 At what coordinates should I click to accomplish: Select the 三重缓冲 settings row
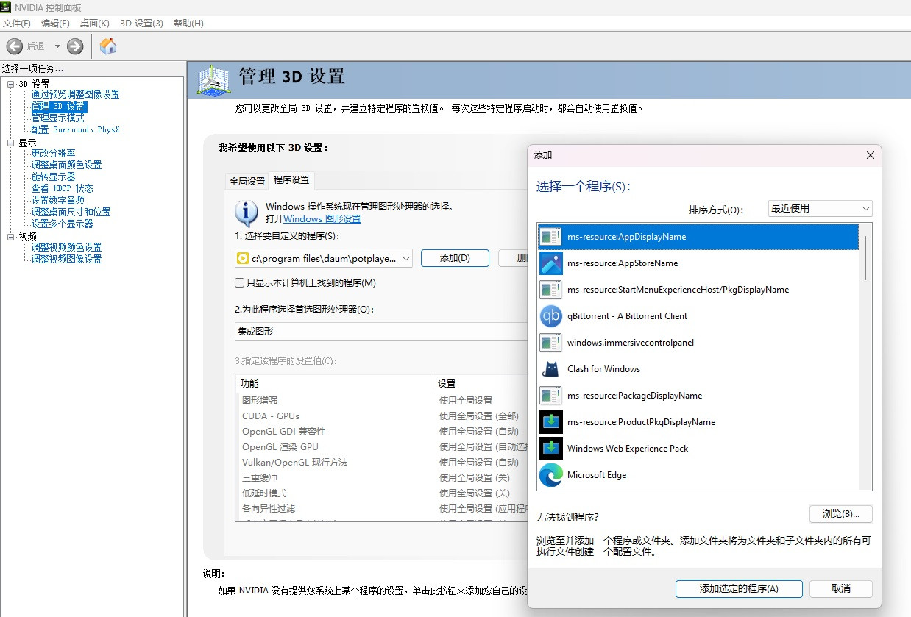383,478
